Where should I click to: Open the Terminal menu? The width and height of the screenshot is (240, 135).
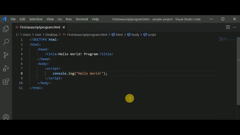point(82,19)
